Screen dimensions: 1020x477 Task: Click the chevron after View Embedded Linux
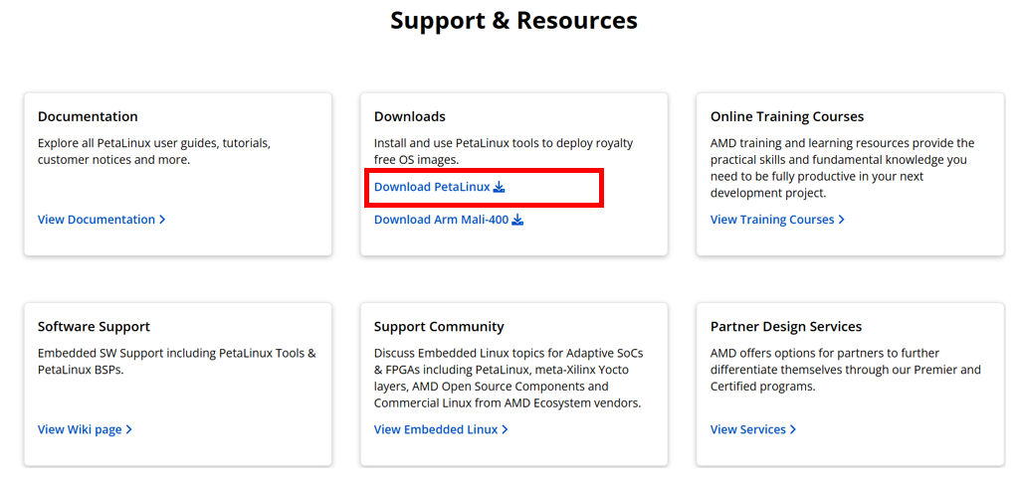click(x=505, y=429)
